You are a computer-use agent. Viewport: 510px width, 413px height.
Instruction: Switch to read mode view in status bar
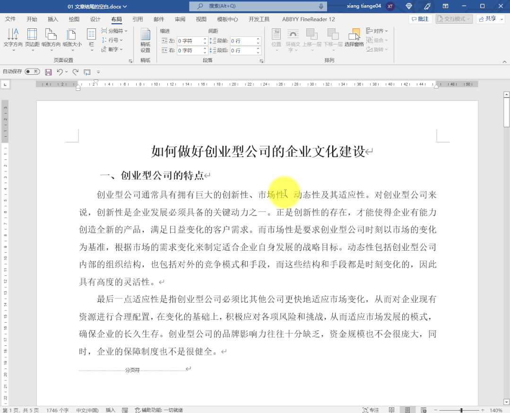(x=391, y=410)
